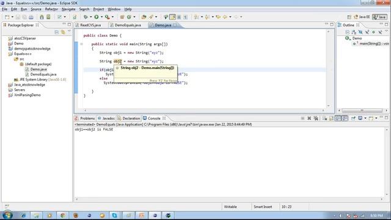391x220 pixels.
Task: Click the editor horizontal scrollbar
Action: coord(204,110)
